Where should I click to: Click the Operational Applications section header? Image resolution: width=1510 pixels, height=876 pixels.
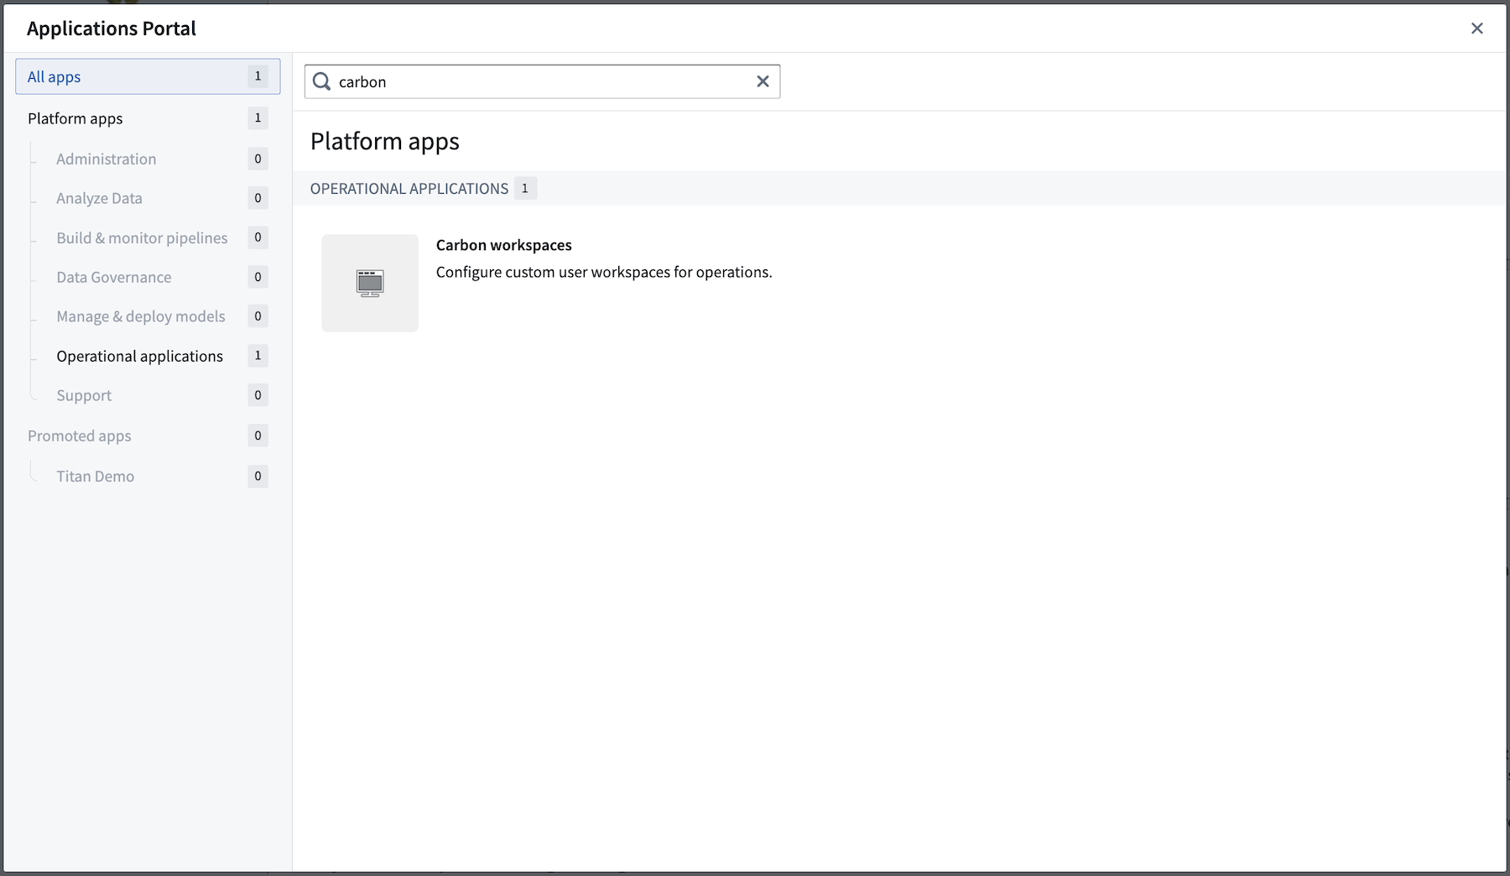[409, 189]
